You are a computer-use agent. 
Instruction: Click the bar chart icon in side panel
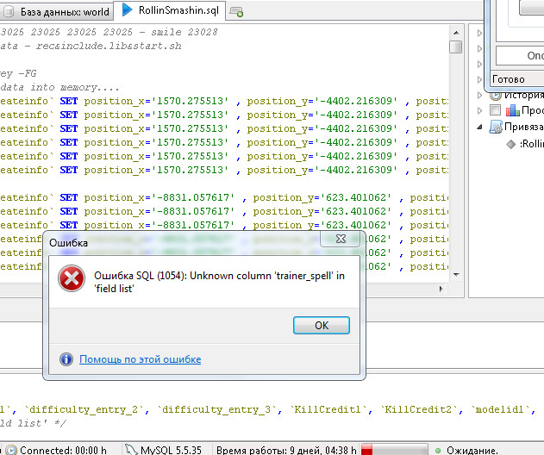(x=513, y=110)
